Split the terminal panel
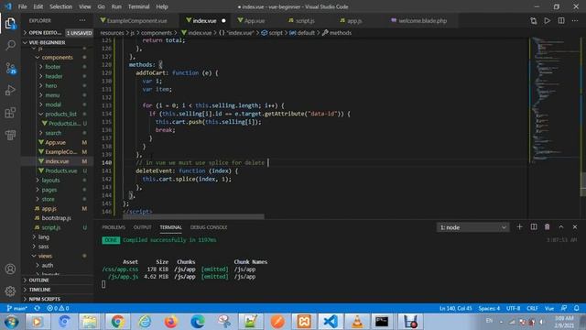 click(534, 227)
